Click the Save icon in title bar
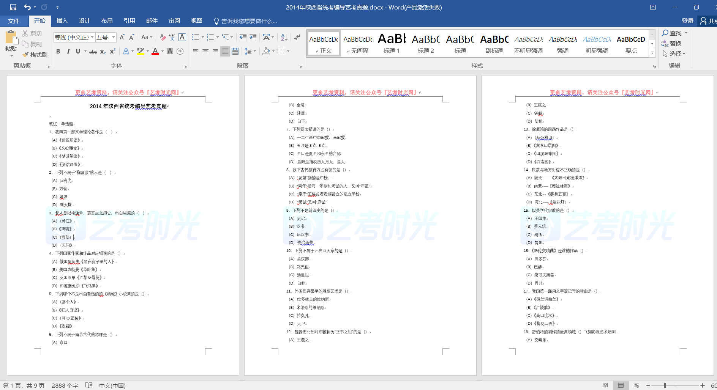 pos(13,7)
